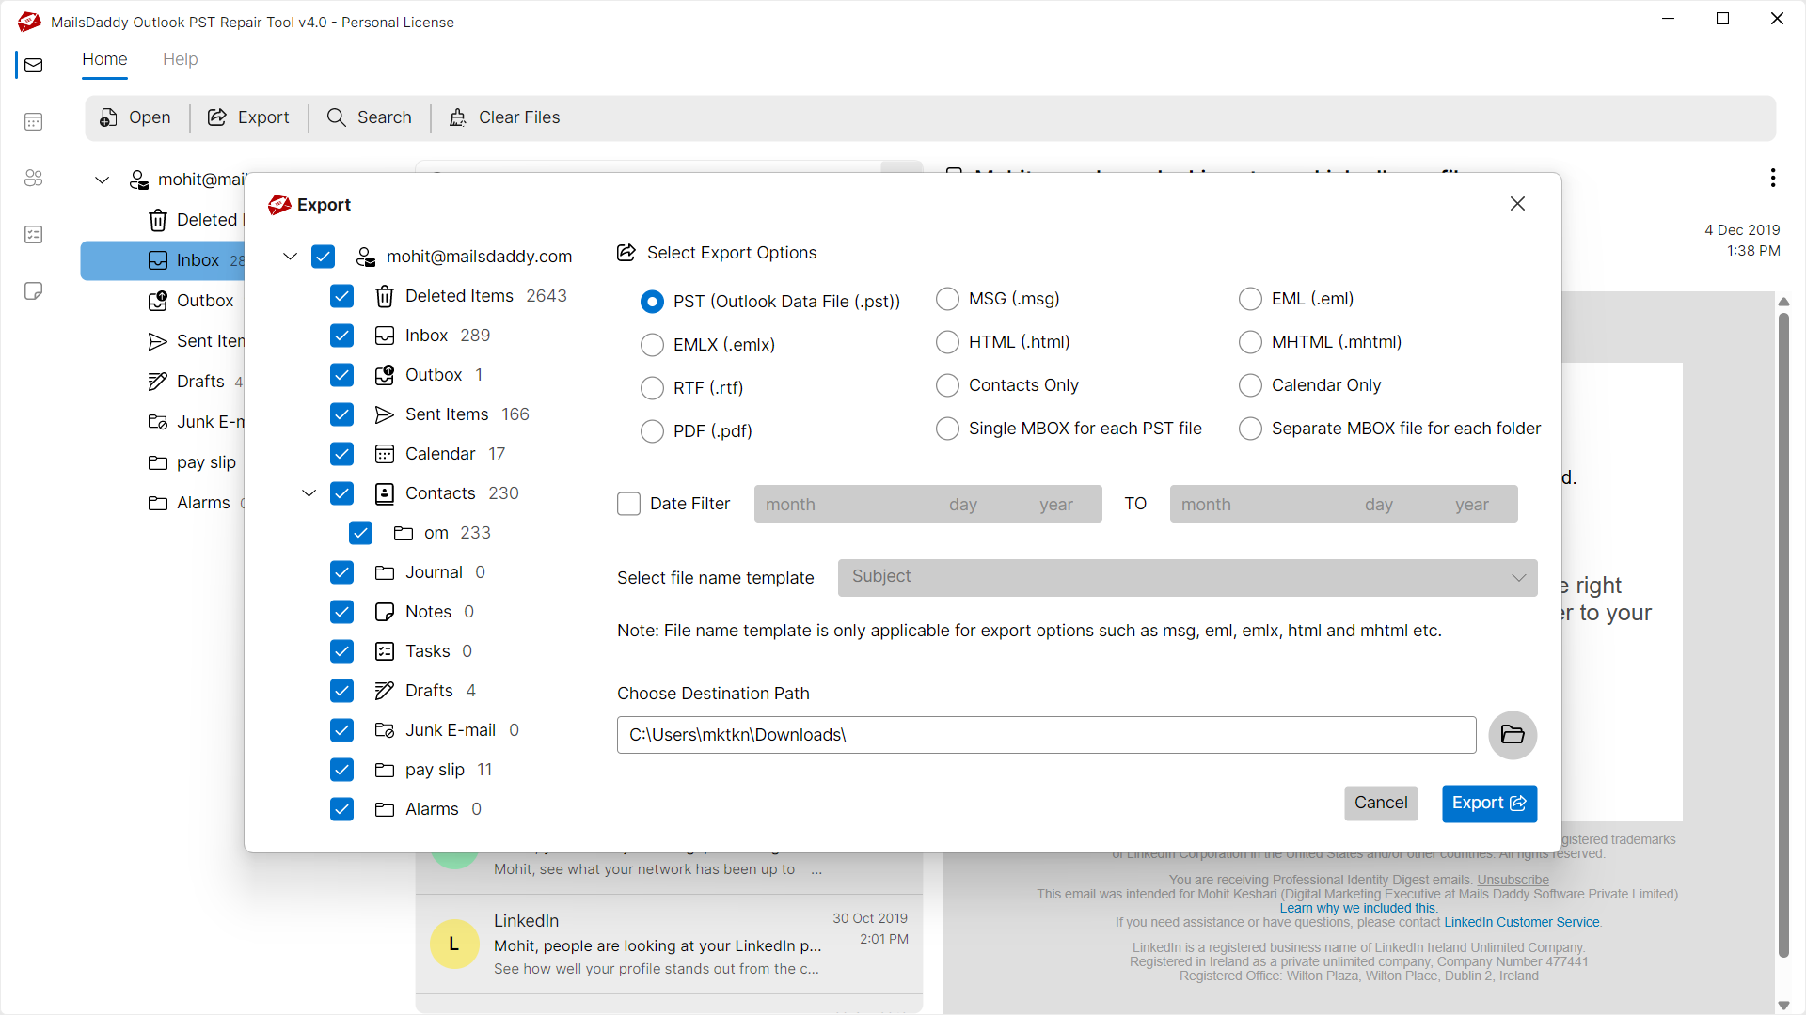Uncheck the root mohit@mailsdaddy.com checkbox

tap(323, 257)
